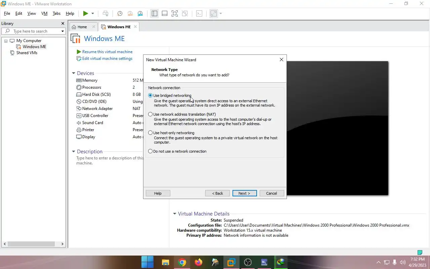Collapse the Devices section
Viewport: 430px width, 269px height.
[x=74, y=73]
